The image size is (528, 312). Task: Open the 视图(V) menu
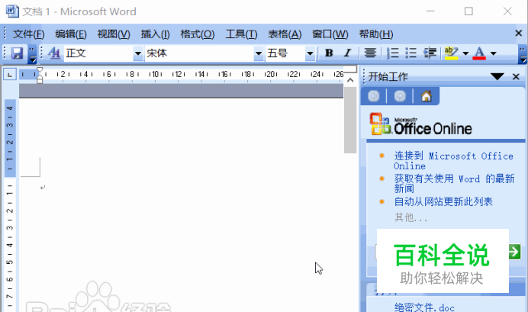coord(114,34)
